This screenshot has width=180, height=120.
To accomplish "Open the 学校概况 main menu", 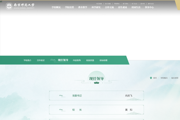I will (x=56, y=7).
